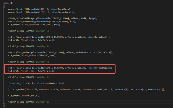The image size is (173, 108).
Task: Click memset line for readData2[0]
Action: 42,12
